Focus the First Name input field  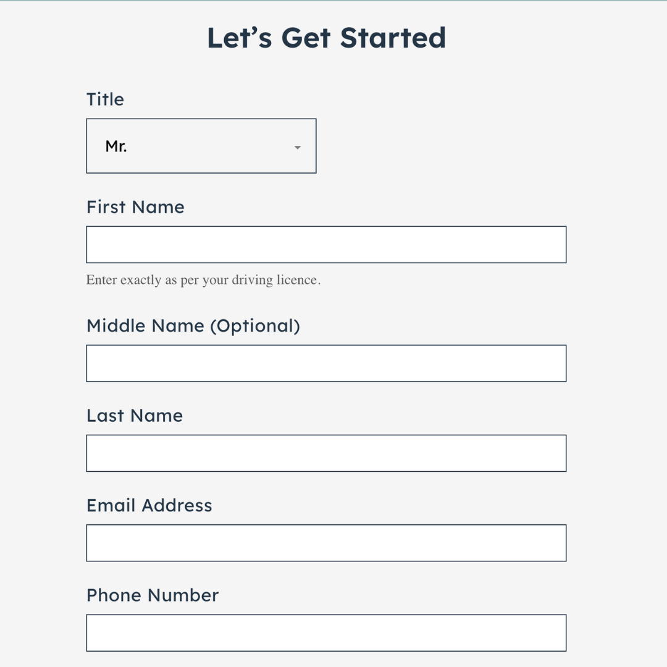[x=326, y=245]
